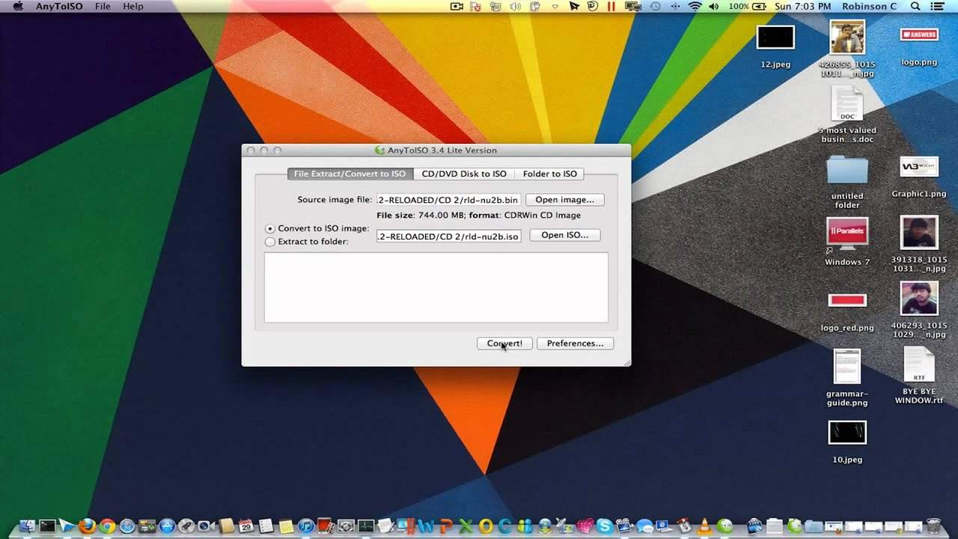This screenshot has height=539, width=958.
Task: Select File Extract/Convert to ISO tab
Action: (350, 174)
